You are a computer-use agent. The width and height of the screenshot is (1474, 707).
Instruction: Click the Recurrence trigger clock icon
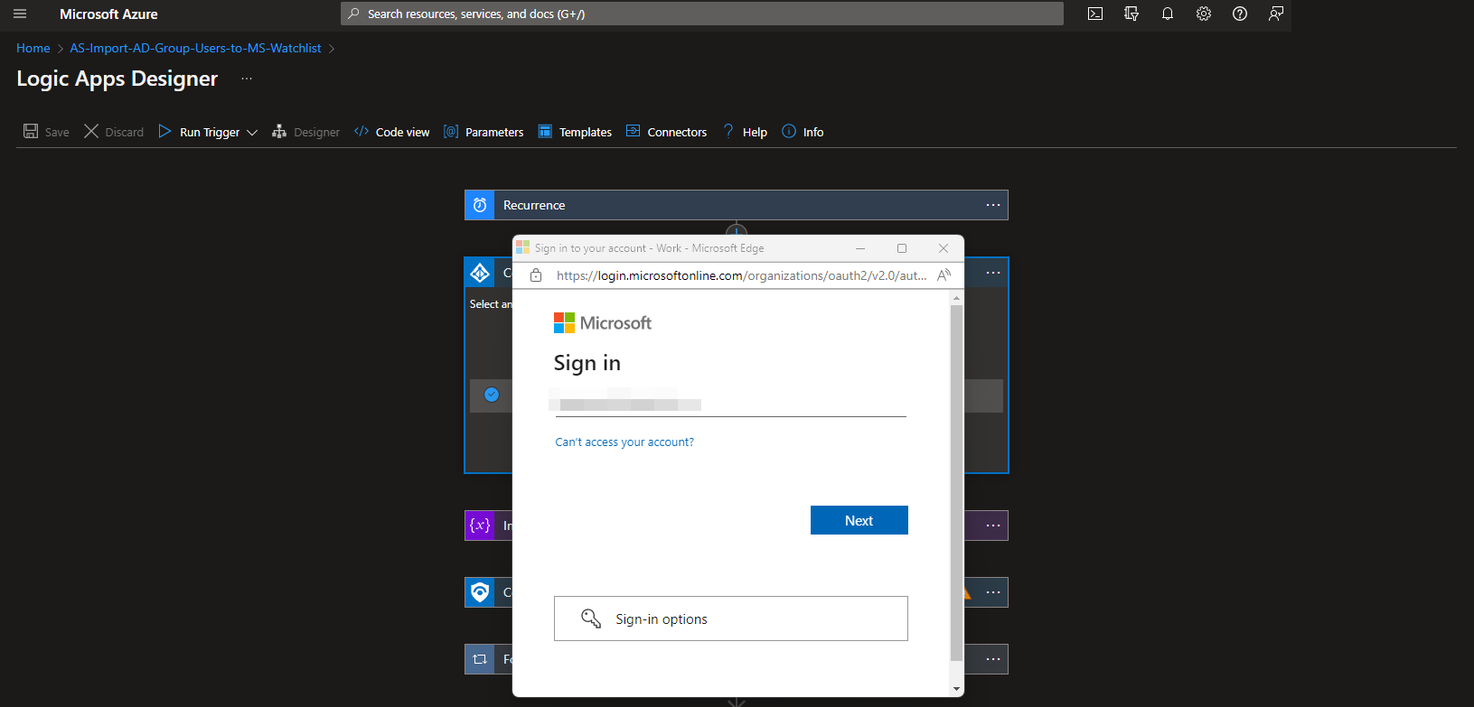point(480,205)
